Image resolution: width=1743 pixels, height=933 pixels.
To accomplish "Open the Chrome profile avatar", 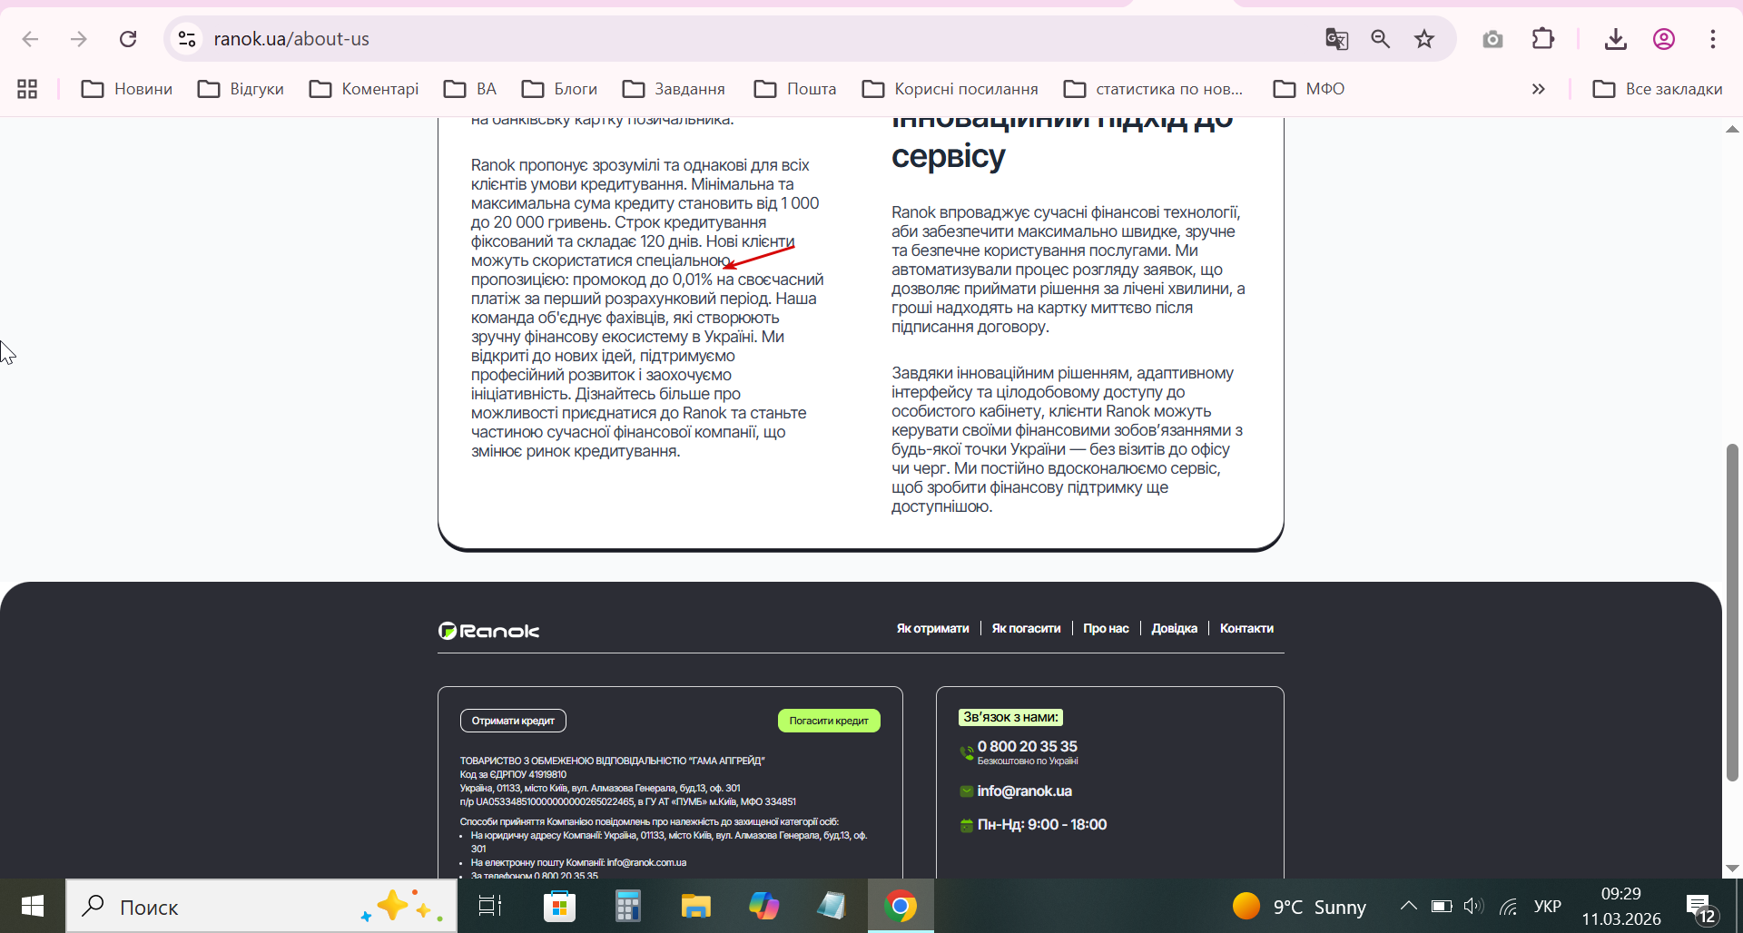I will (1663, 39).
